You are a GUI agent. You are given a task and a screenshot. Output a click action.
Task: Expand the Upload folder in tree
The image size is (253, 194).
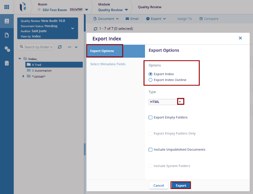(23, 76)
